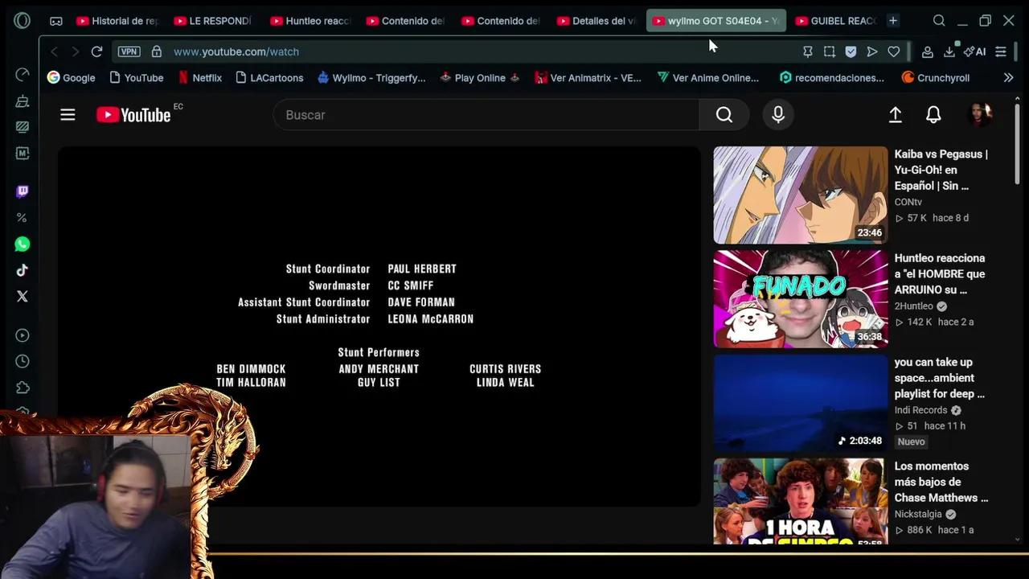This screenshot has width=1029, height=579.
Task: Start voice search with the microphone
Action: pos(778,115)
